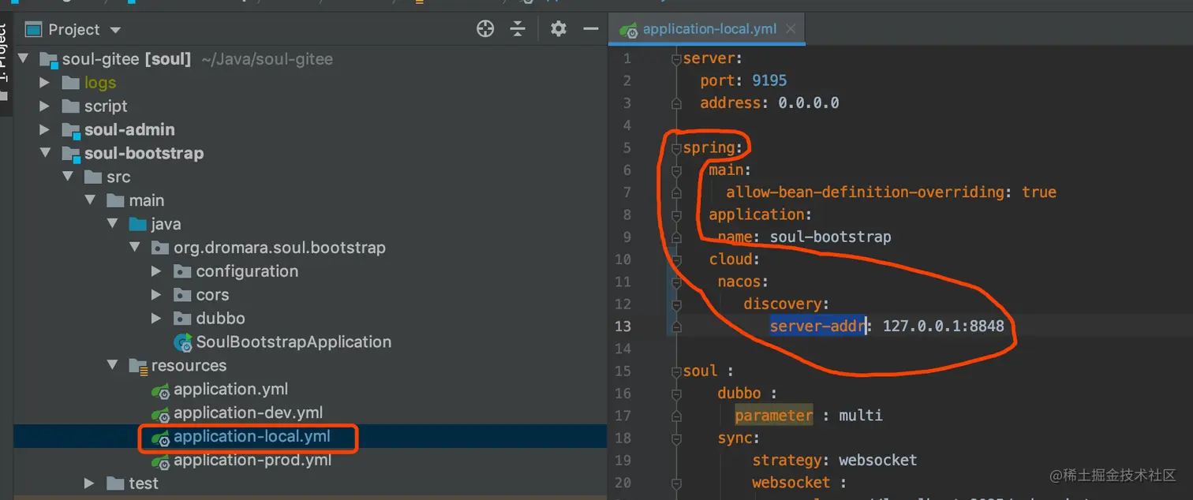The image size is (1193, 500).
Task: Open Project panel settings gear
Action: pos(559,29)
